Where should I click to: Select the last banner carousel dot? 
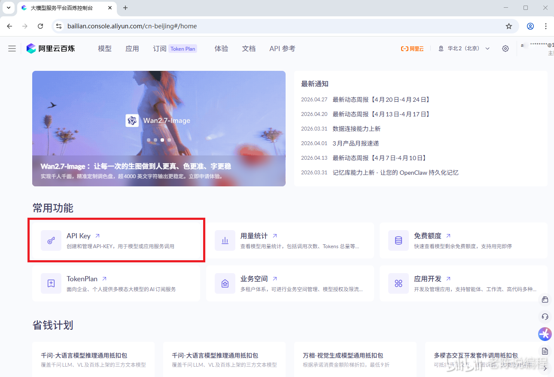point(169,140)
